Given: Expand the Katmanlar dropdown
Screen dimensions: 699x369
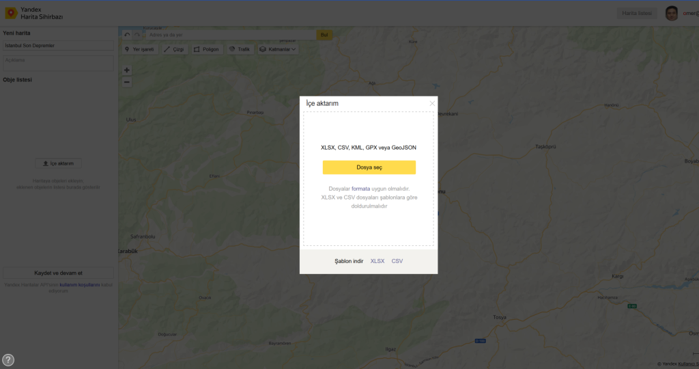Looking at the screenshot, I should tap(277, 49).
